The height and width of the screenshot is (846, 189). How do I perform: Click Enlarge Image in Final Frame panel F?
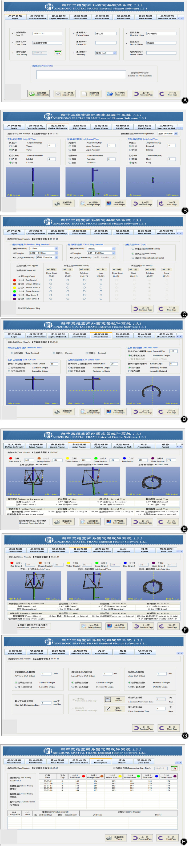click(x=90, y=626)
